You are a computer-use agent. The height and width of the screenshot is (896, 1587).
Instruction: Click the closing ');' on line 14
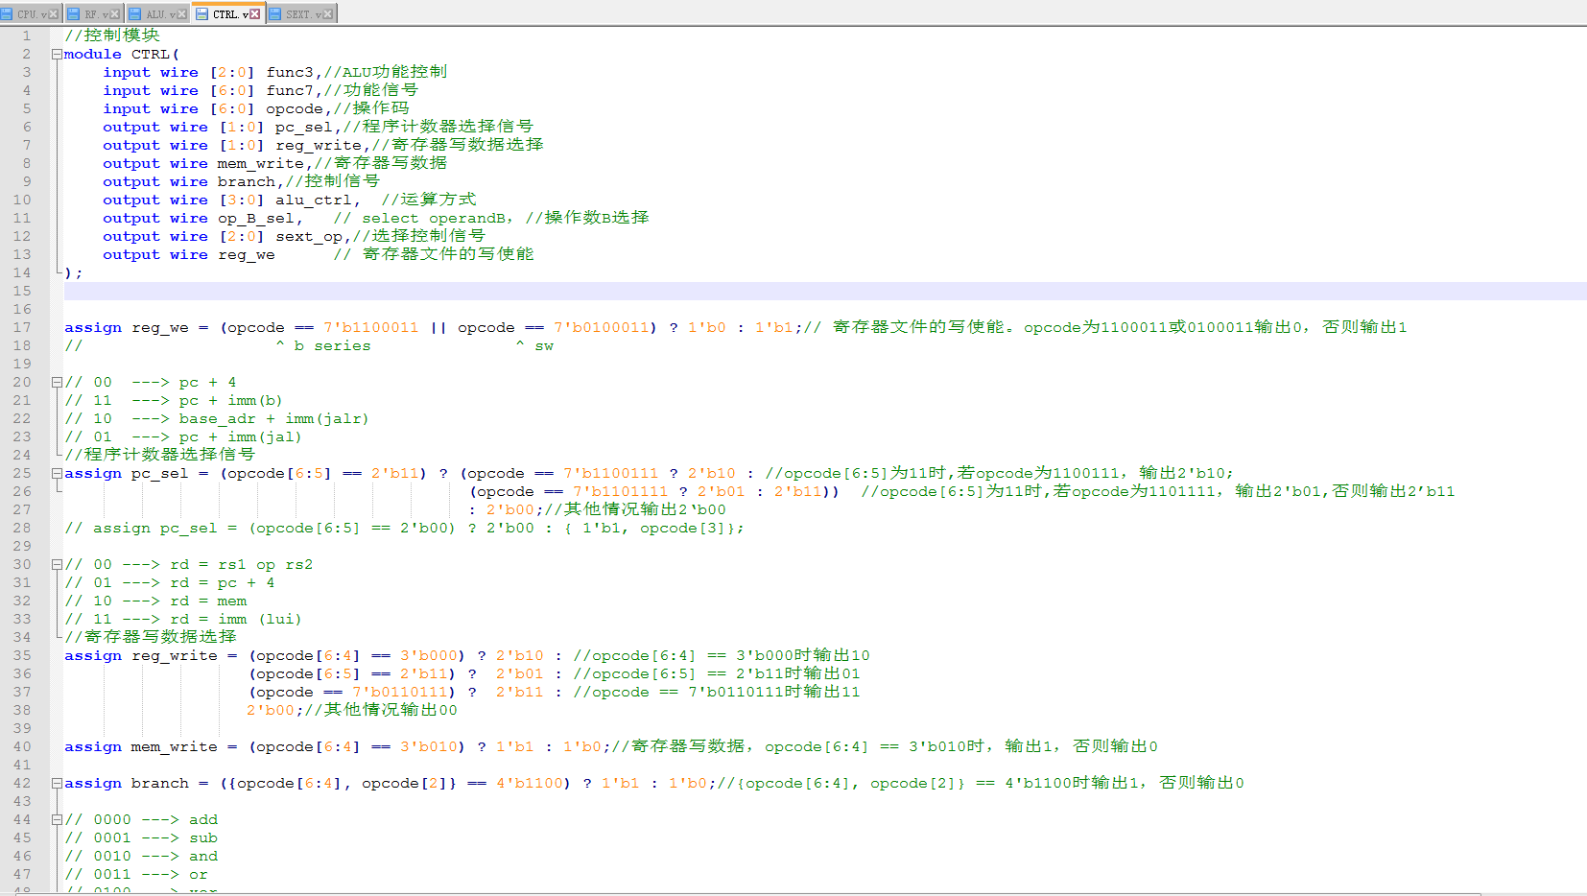(74, 273)
